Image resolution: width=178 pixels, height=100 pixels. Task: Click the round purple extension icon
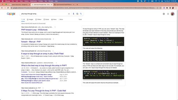[x=164, y=8]
